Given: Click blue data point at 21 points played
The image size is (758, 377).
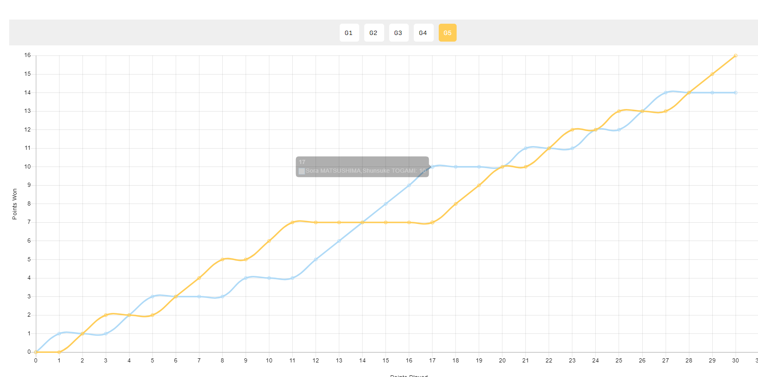Looking at the screenshot, I should [x=526, y=148].
